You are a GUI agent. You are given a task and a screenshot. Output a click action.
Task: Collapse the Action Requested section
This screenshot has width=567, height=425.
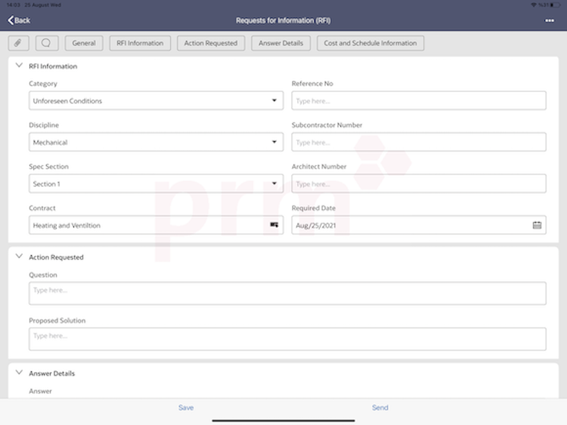19,257
